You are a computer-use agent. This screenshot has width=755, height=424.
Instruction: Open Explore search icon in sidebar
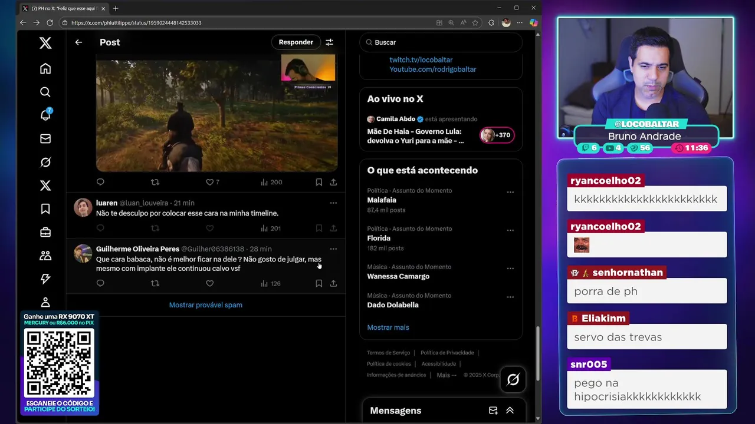pyautogui.click(x=45, y=92)
